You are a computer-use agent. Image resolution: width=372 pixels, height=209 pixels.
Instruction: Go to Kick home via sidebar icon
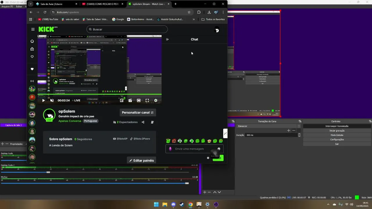(x=32, y=41)
